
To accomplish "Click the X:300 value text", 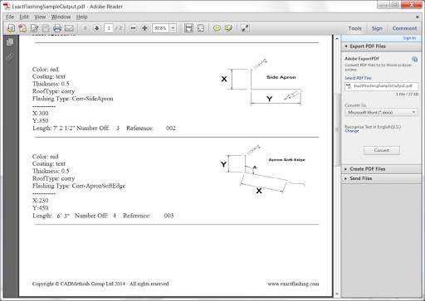I will (x=41, y=114).
